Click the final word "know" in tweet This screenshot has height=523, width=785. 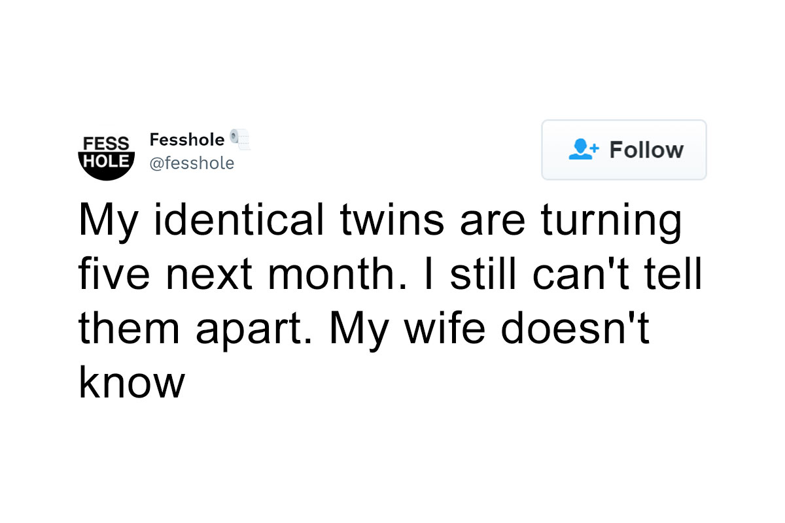tap(132, 382)
